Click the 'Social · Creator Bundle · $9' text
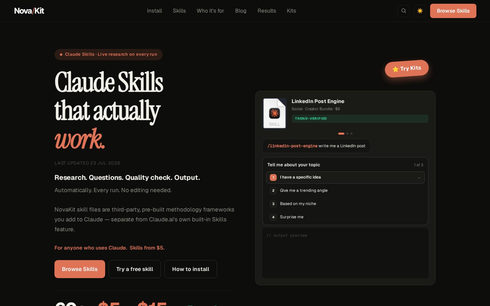This screenshot has height=306, width=490. [316, 109]
